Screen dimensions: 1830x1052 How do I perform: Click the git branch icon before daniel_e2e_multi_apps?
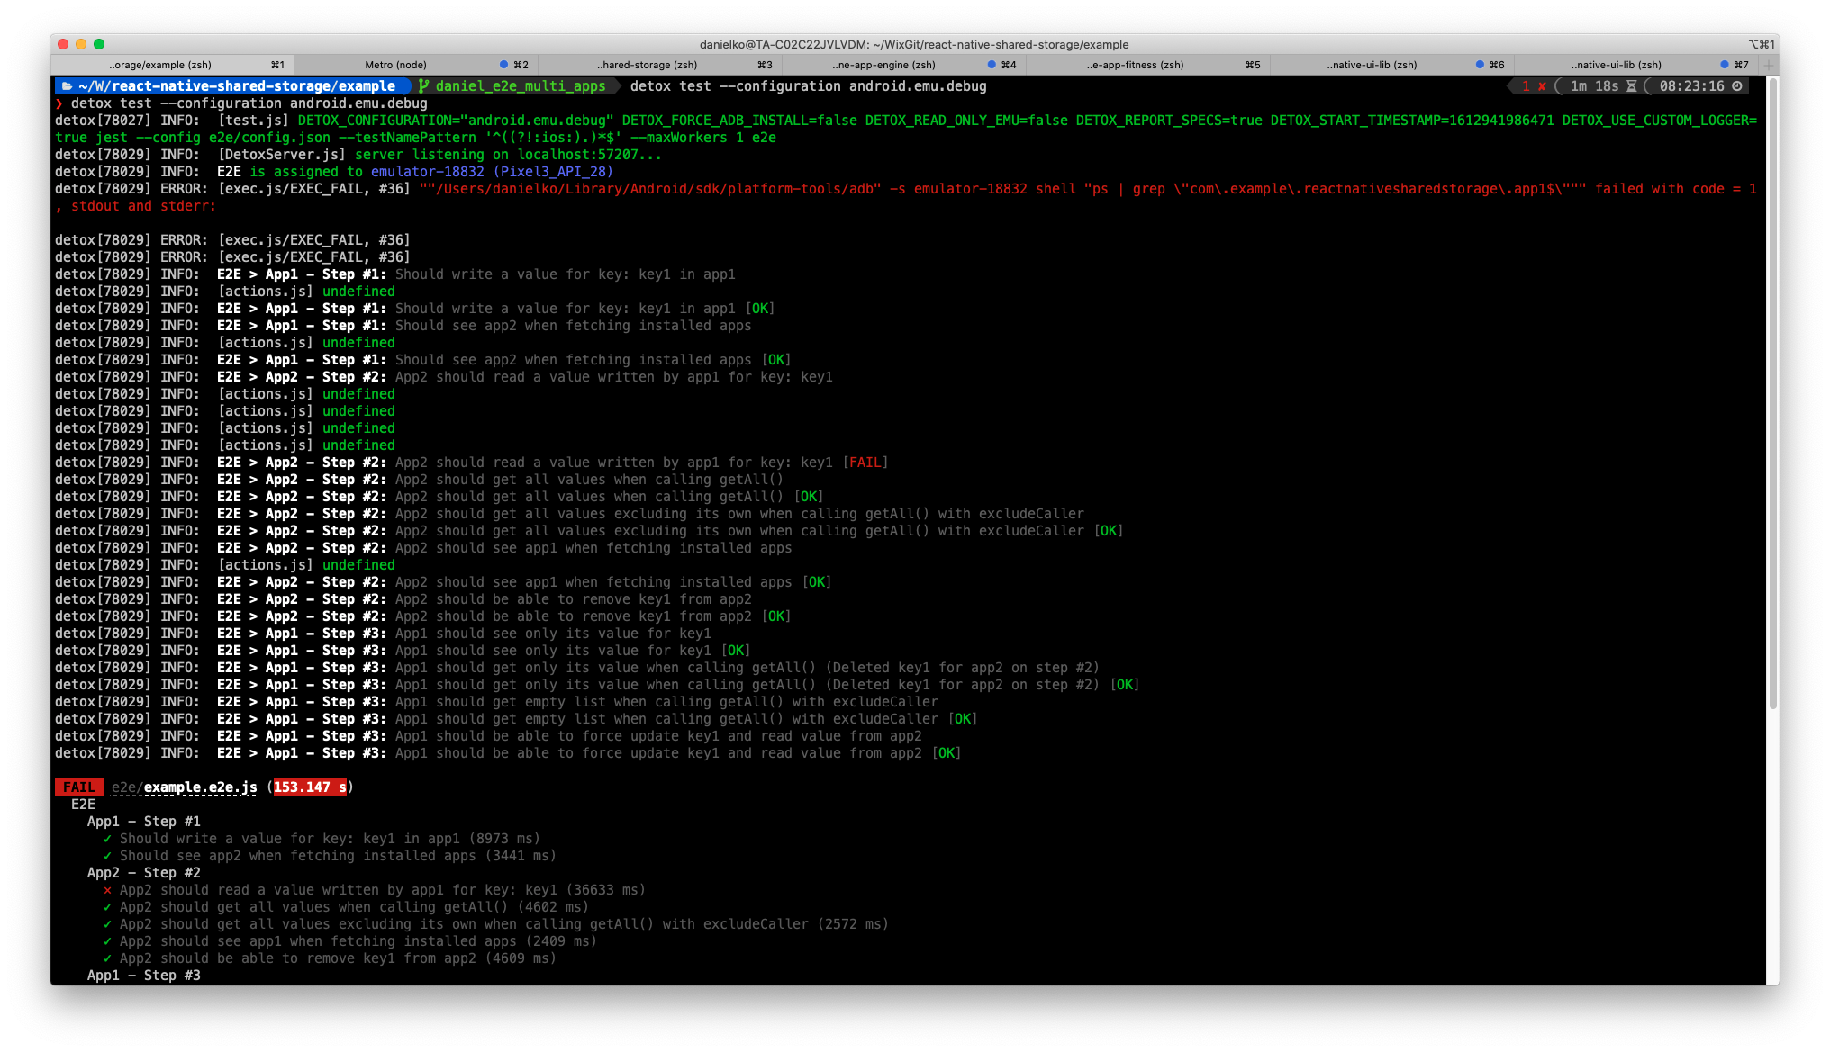pos(424,86)
